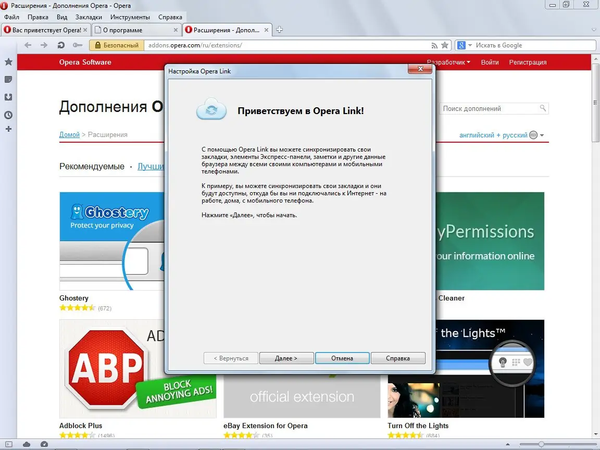Click the plus icon to add sidebar panel
Screen dimensions: 600x450
point(8,129)
